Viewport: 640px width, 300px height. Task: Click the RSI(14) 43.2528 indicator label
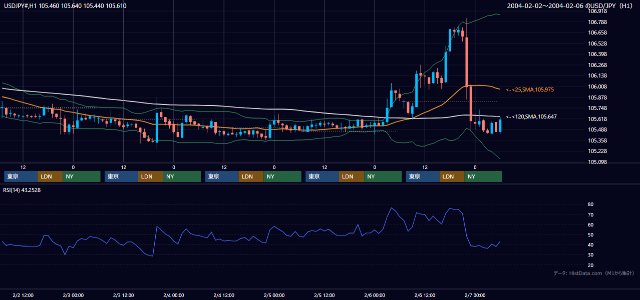point(22,190)
